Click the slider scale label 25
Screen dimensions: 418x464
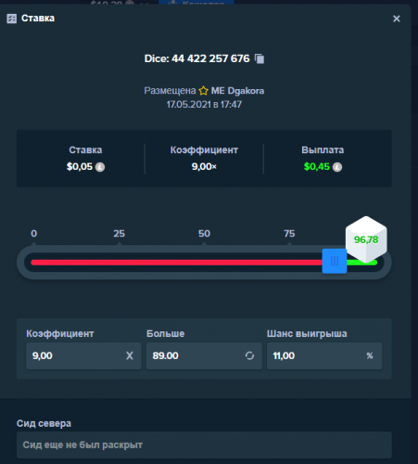point(119,234)
